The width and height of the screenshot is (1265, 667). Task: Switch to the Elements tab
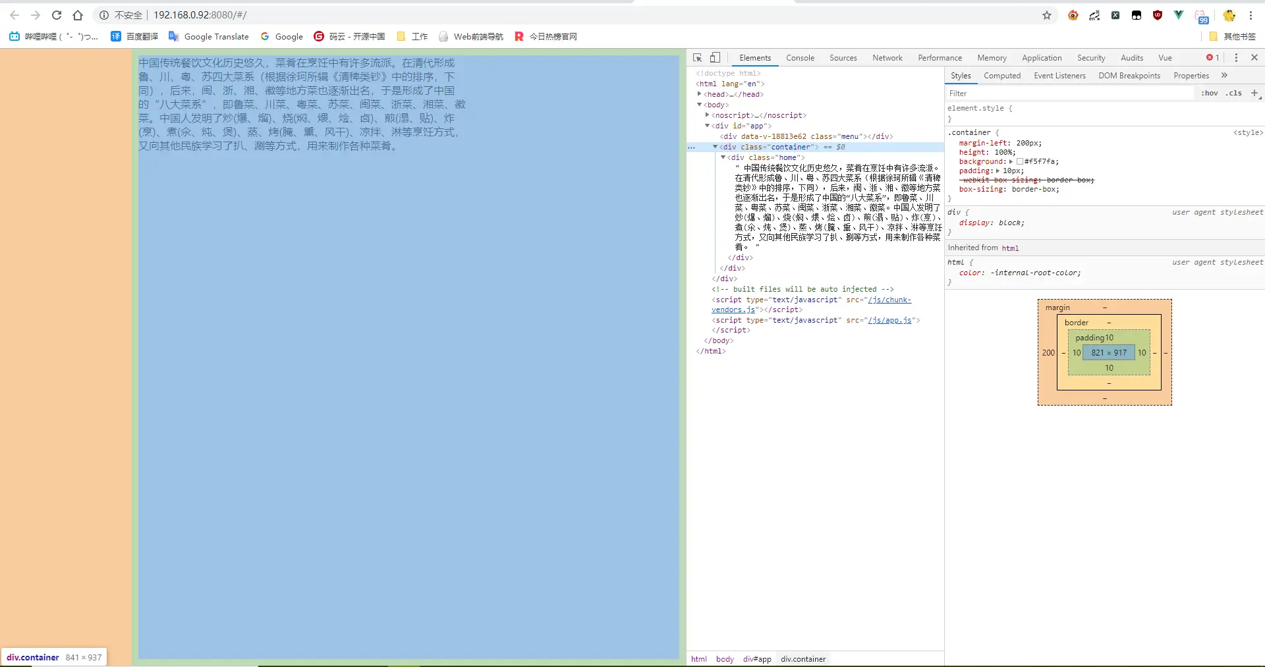click(755, 58)
